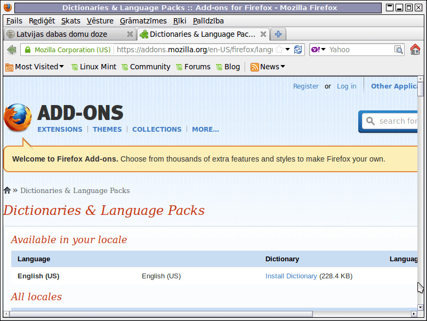This screenshot has height=321, width=427.
Task: Click the Mozilla Corporation (US) identity label
Action: 72,50
